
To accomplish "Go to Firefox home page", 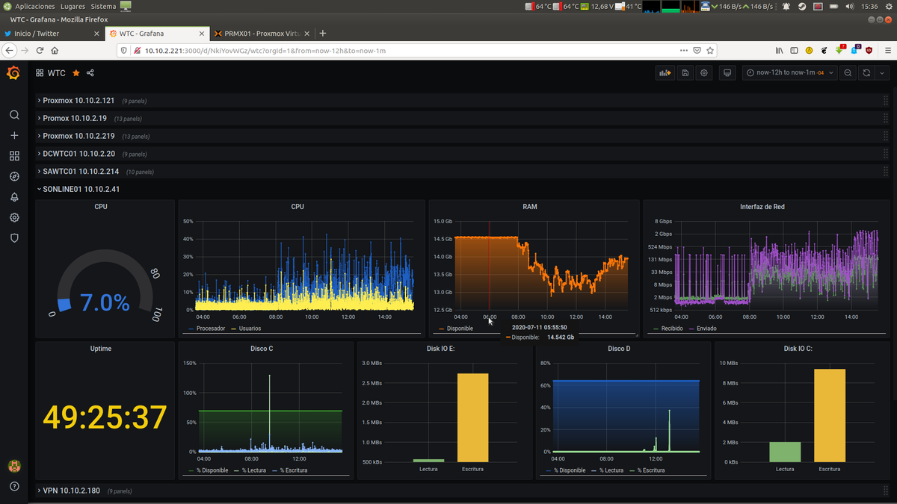I will tap(55, 51).
